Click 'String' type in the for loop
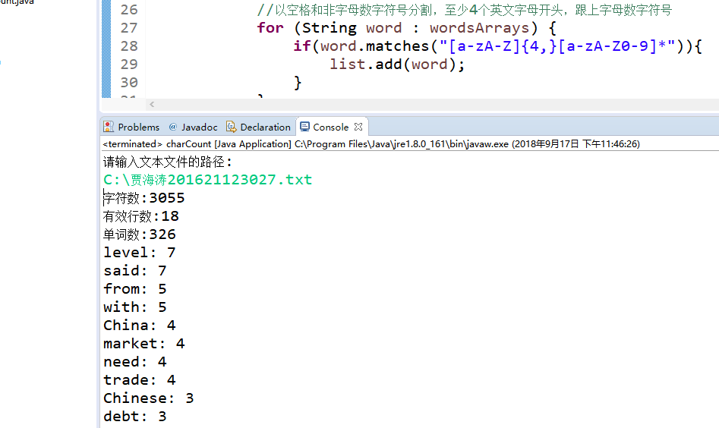The height and width of the screenshot is (428, 719). pos(330,28)
